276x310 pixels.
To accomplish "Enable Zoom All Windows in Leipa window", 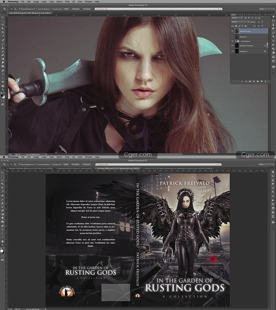I will click(36, 9).
